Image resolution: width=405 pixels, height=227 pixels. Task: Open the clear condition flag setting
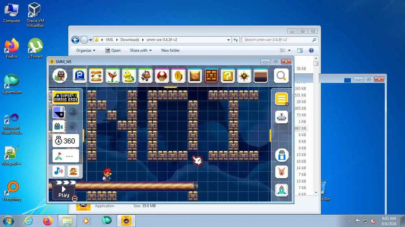coord(65,156)
